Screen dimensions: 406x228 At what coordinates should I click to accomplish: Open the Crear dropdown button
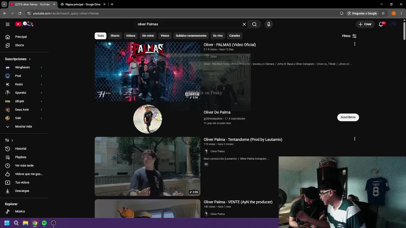pyautogui.click(x=365, y=24)
